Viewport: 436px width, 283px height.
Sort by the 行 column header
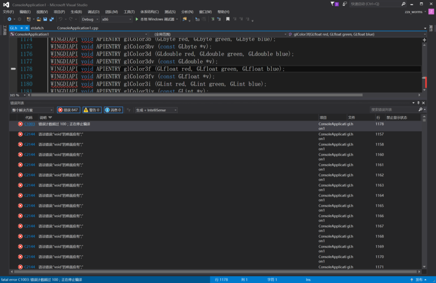click(x=378, y=118)
